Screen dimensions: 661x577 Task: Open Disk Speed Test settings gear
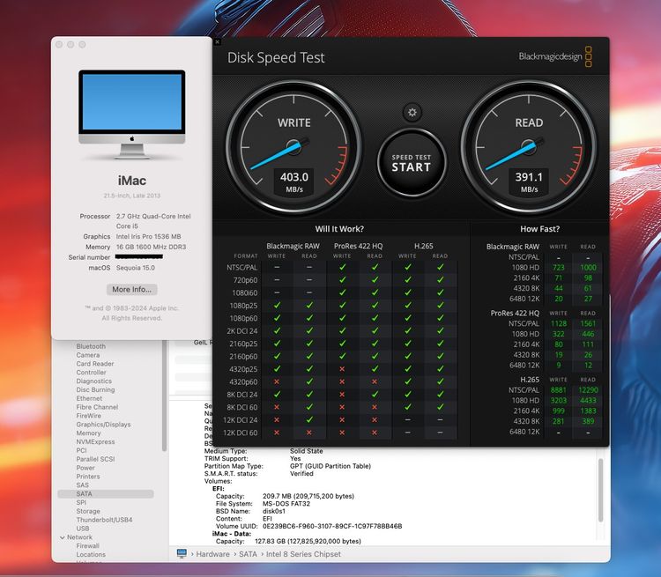point(412,112)
